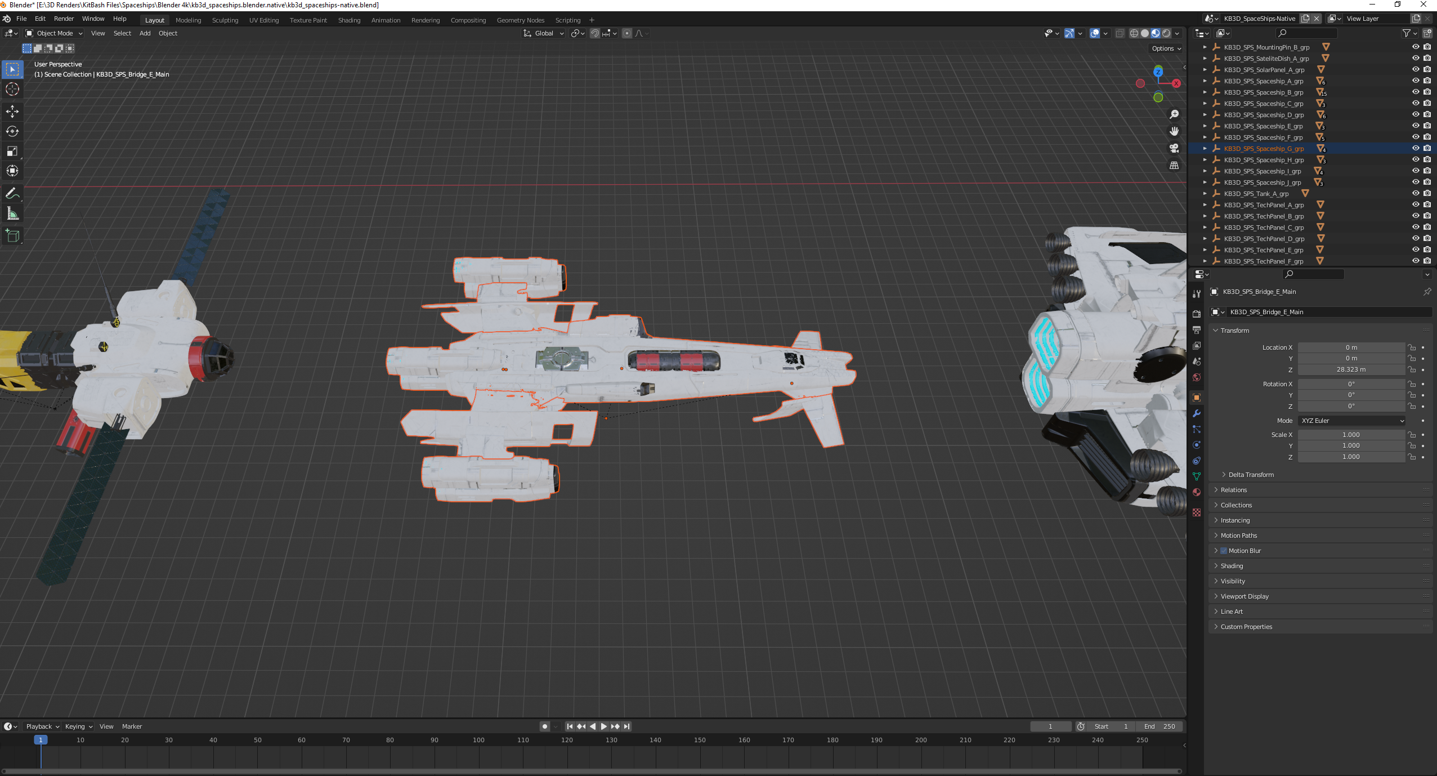Expand KB3D_SPS_TechPanel_C_grp tree row

tap(1205, 228)
